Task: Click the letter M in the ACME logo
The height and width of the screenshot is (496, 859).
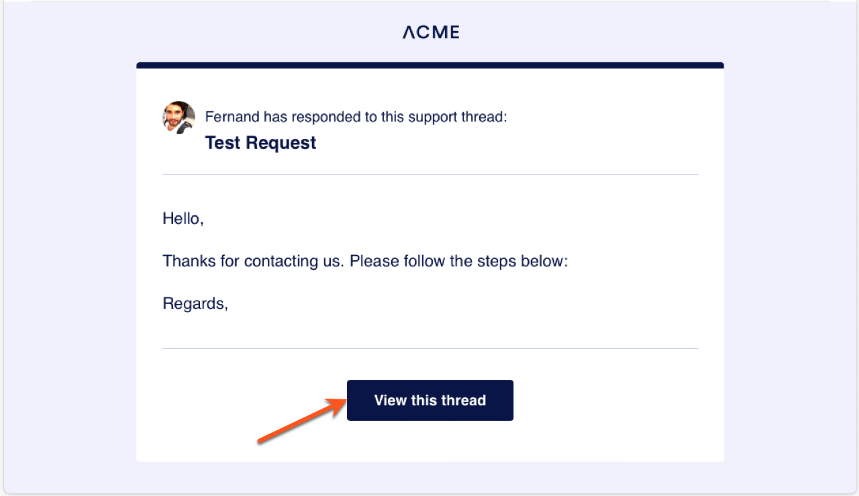Action: tap(438, 32)
